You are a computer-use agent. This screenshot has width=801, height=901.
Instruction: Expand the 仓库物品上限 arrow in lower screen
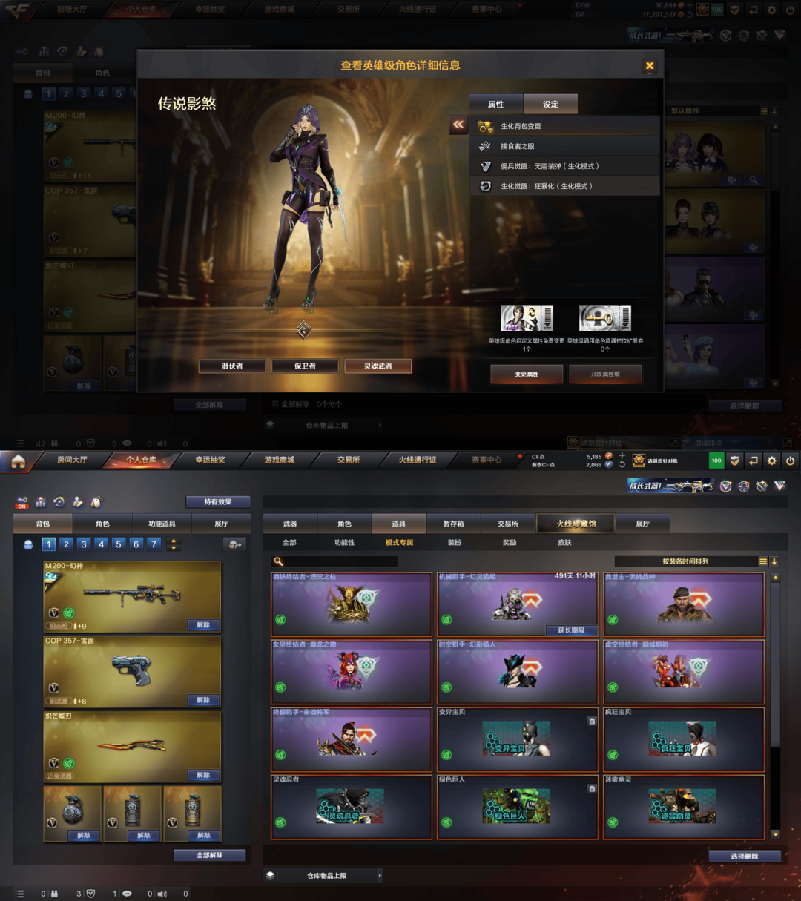[380, 876]
